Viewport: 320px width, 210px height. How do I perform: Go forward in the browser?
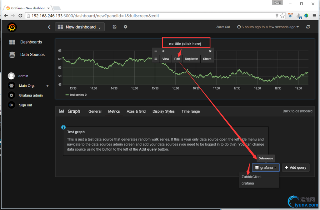click(x=13, y=16)
